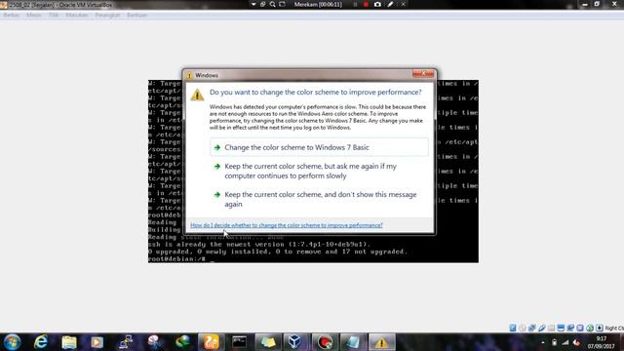Take a snapshot with the camera icon

point(377,4)
